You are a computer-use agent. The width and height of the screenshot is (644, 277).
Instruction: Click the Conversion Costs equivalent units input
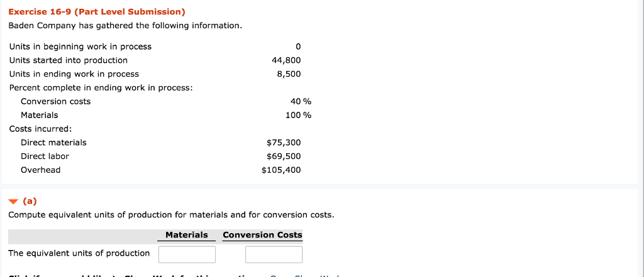pyautogui.click(x=274, y=254)
